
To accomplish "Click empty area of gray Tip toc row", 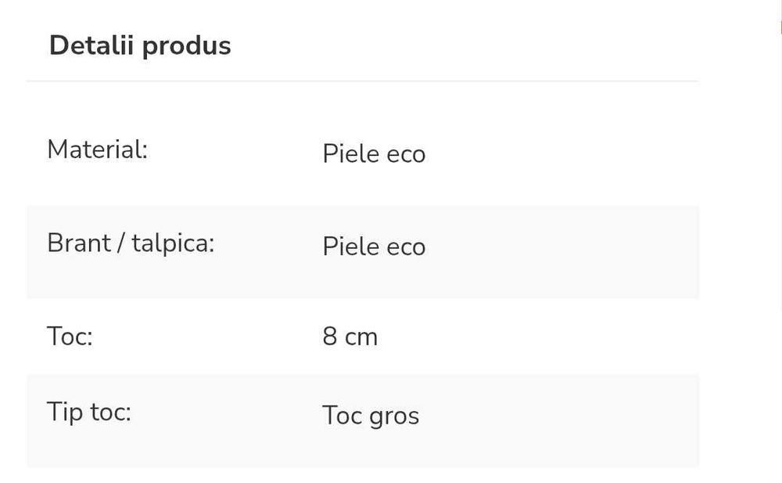I will tap(563, 420).
